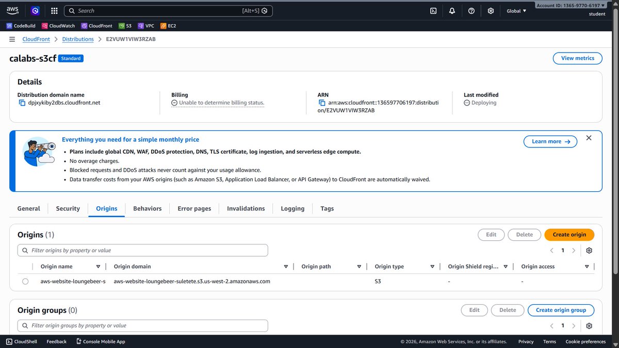Open Feedback link in footer
The height and width of the screenshot is (348, 619).
pyautogui.click(x=56, y=341)
